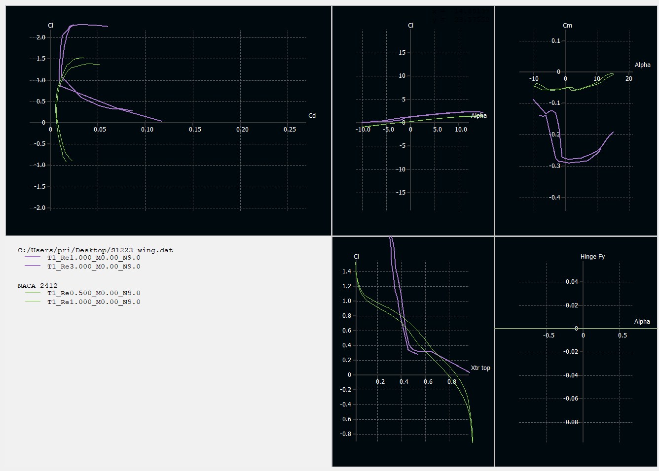Click the 0.25 tick on the Cd axis

pos(290,130)
